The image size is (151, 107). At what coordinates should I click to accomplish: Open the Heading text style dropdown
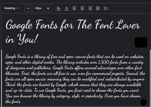pyautogui.click(x=11, y=8)
